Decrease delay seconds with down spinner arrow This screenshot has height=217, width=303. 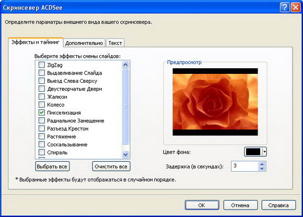pos(262,169)
